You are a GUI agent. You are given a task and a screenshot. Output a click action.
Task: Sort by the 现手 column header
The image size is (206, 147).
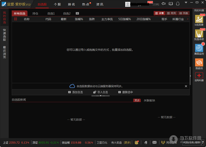[x=164, y=19]
